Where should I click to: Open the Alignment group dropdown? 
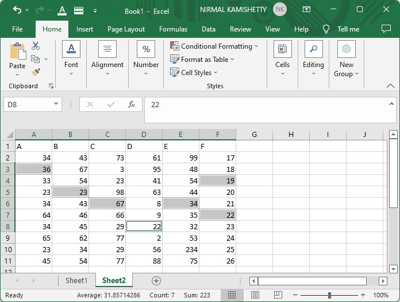pos(107,59)
